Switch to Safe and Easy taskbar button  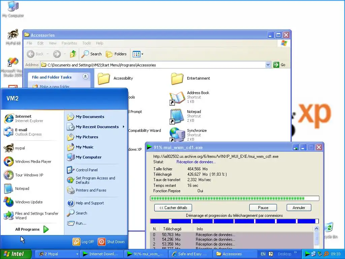tap(190, 254)
